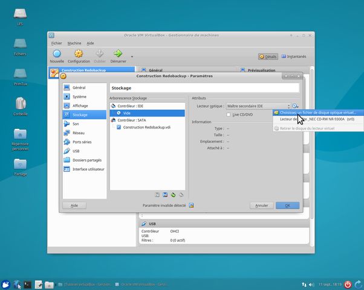
Task: Select USB in the settings sidebar
Action: pyautogui.click(x=85, y=151)
